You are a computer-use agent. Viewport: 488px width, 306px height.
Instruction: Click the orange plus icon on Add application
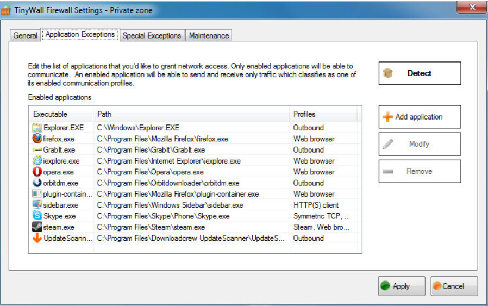(388, 117)
